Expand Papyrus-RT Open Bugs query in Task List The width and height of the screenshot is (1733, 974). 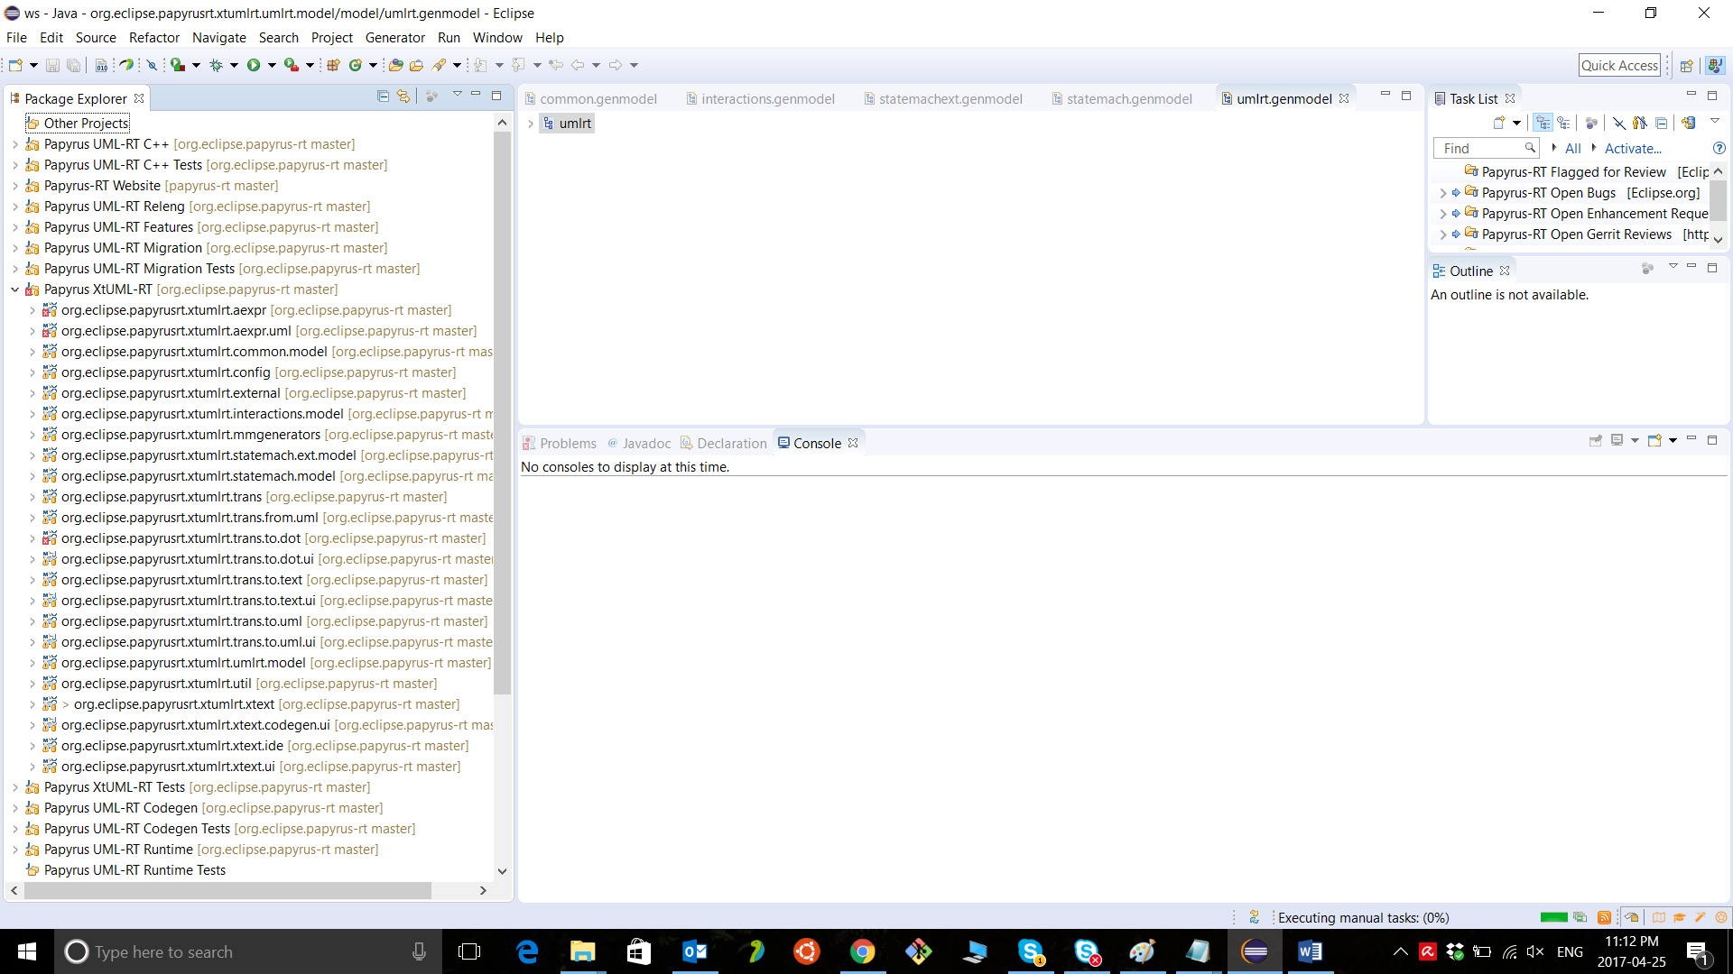pos(1443,193)
